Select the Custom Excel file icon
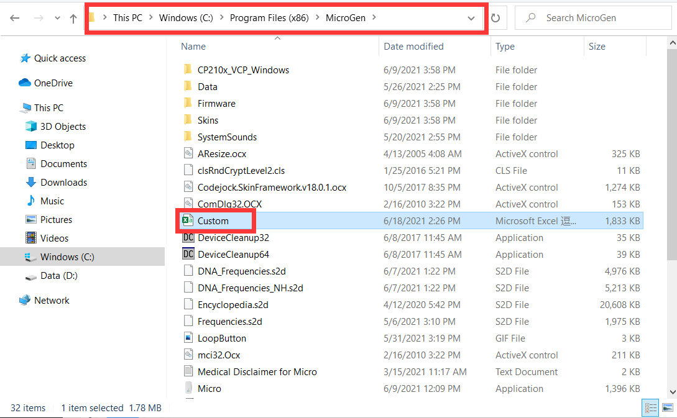Image resolution: width=677 pixels, height=418 pixels. click(x=188, y=220)
